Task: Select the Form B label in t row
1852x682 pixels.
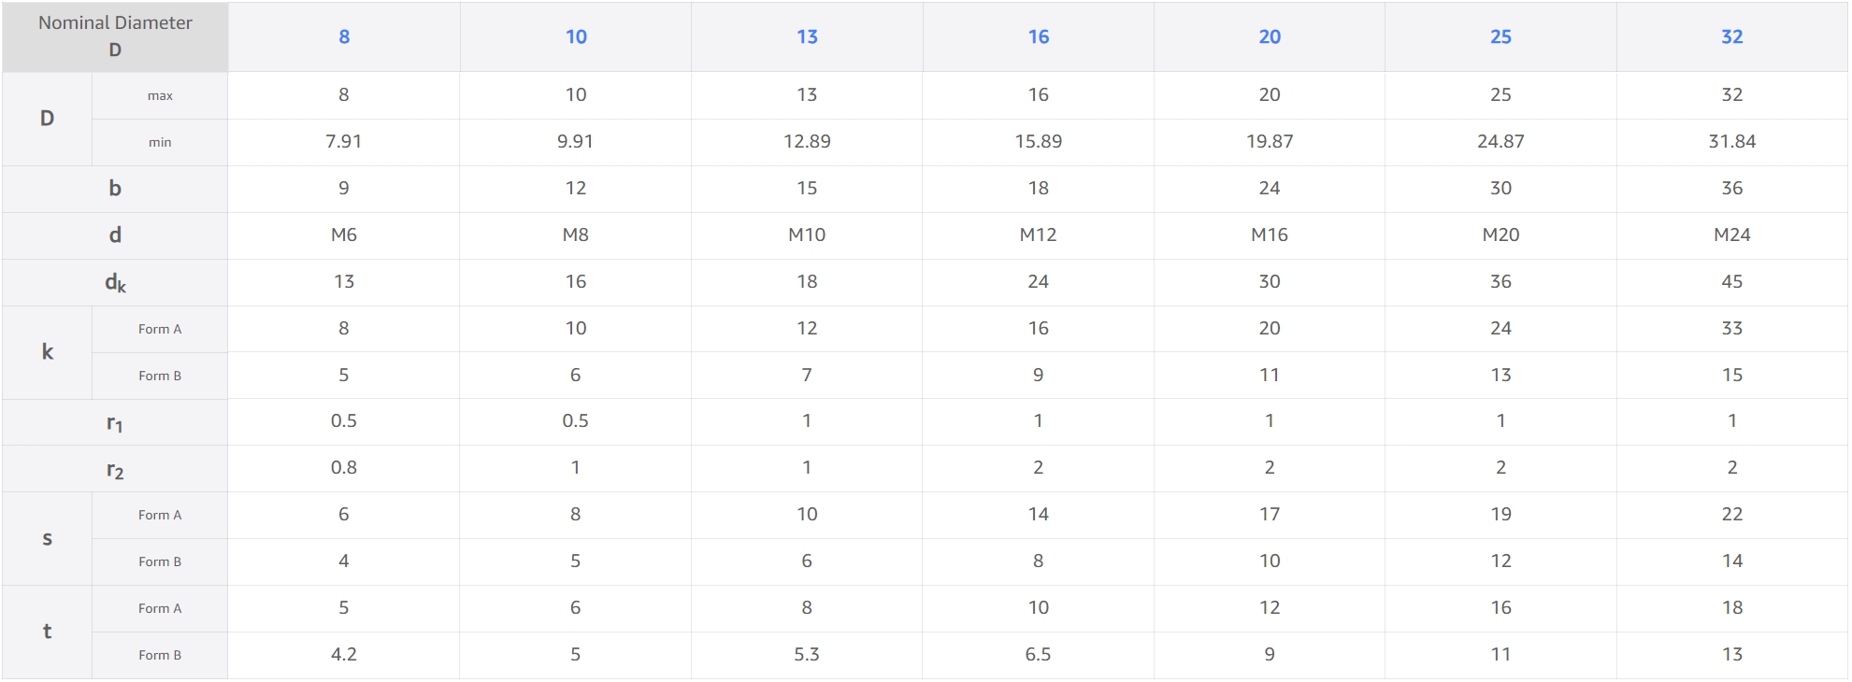Action: click(x=160, y=655)
